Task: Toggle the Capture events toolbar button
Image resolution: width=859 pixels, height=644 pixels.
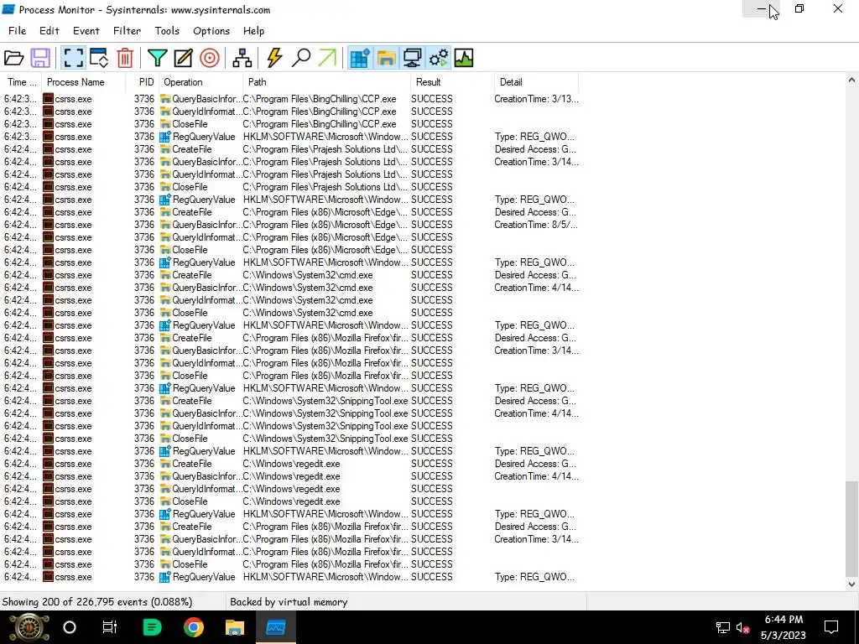Action: pyautogui.click(x=74, y=58)
